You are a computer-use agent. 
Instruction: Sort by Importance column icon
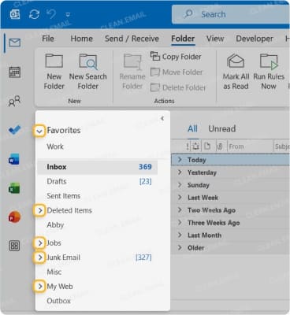coord(188,146)
